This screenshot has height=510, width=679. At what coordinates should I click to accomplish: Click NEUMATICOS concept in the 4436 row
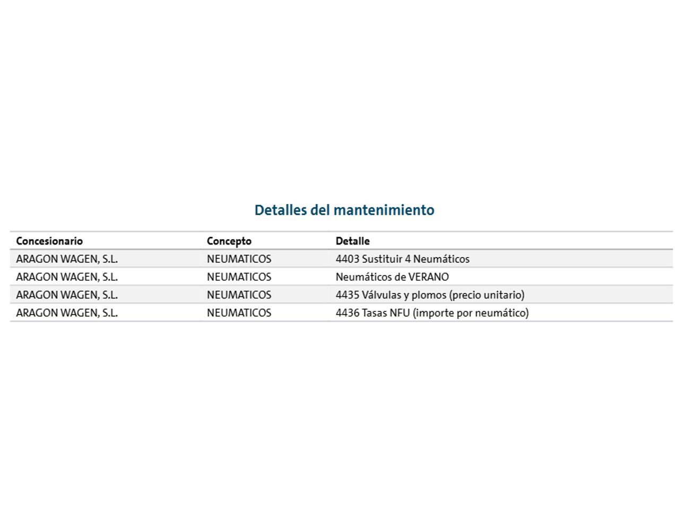click(239, 313)
